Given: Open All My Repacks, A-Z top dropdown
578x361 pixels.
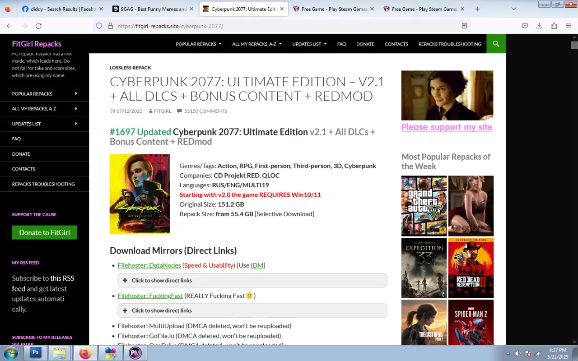Looking at the screenshot, I should click(257, 44).
